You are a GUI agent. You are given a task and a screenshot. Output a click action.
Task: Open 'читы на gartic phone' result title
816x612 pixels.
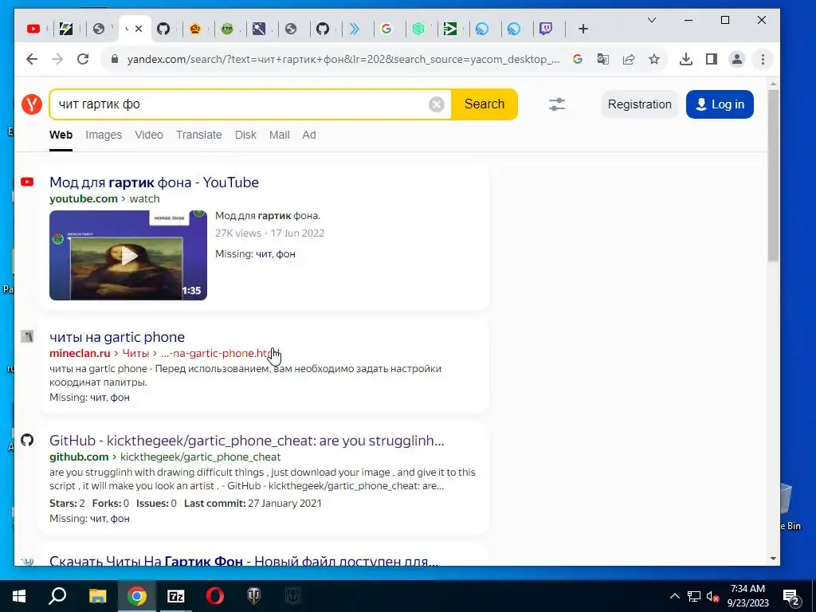click(117, 337)
